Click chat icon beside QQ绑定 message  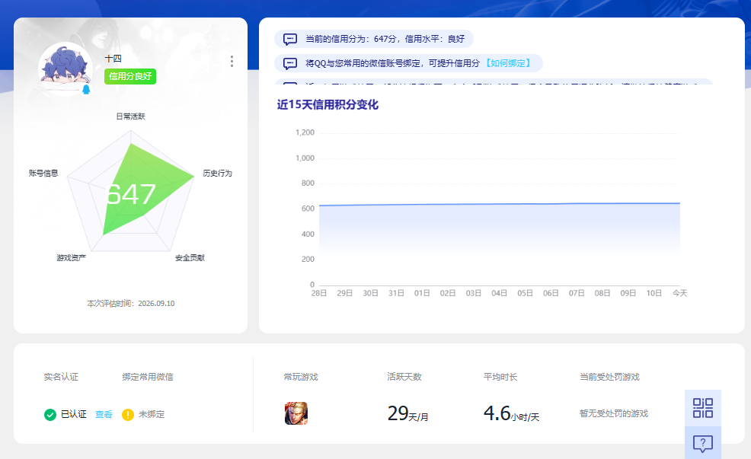290,63
